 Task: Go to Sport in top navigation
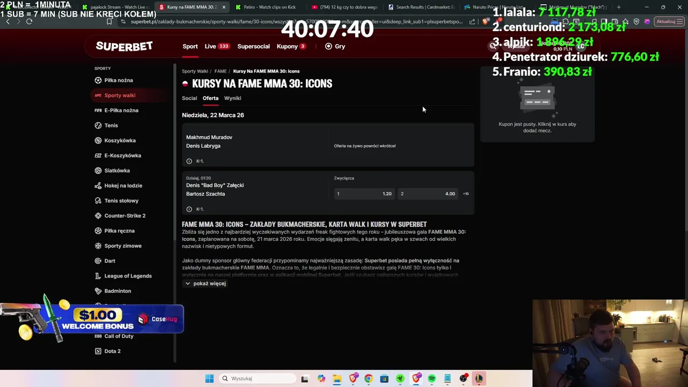tap(190, 46)
